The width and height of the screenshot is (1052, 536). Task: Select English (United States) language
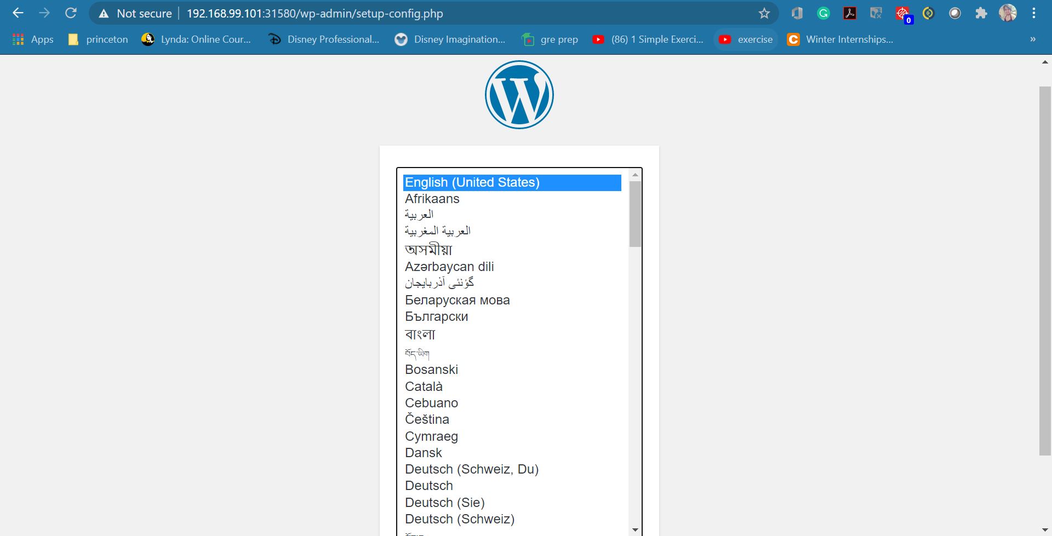click(512, 183)
